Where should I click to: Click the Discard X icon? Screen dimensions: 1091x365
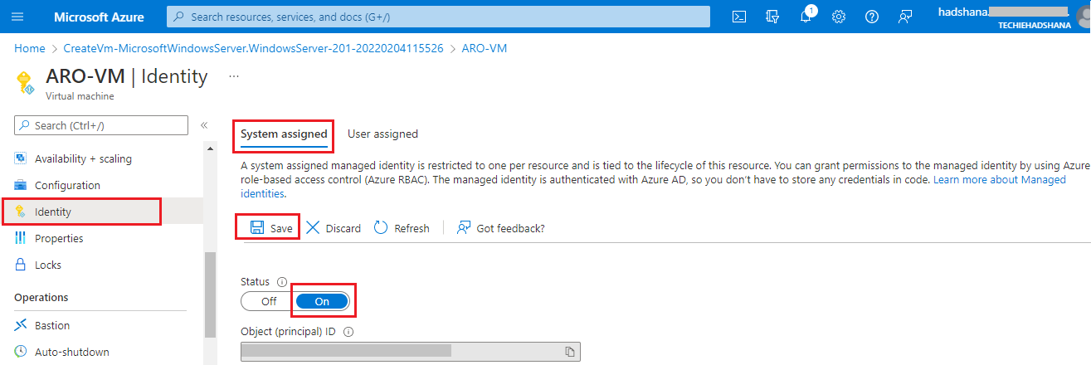click(x=313, y=227)
